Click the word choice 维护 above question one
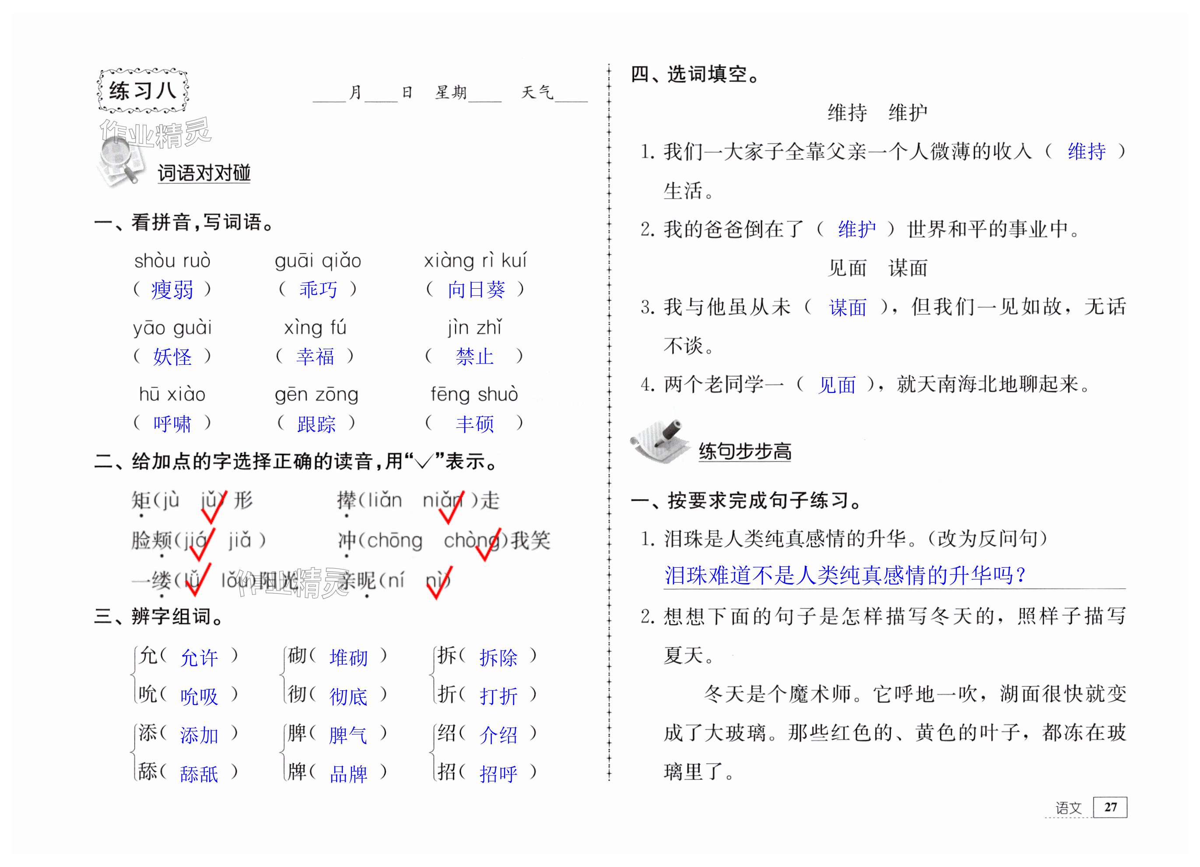The image size is (1200, 867). [907, 113]
